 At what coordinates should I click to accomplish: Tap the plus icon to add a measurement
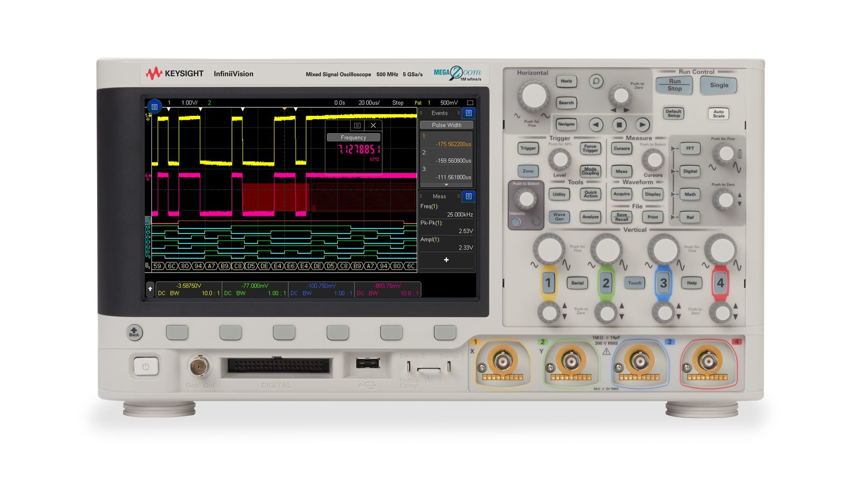click(x=446, y=260)
